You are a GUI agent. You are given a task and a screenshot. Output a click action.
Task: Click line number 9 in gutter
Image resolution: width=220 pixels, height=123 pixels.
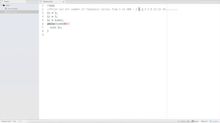coord(43,35)
